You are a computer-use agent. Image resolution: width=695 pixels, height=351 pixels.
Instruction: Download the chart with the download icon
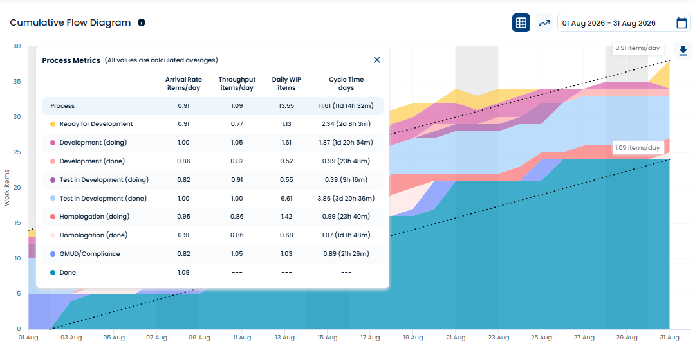pos(683,50)
